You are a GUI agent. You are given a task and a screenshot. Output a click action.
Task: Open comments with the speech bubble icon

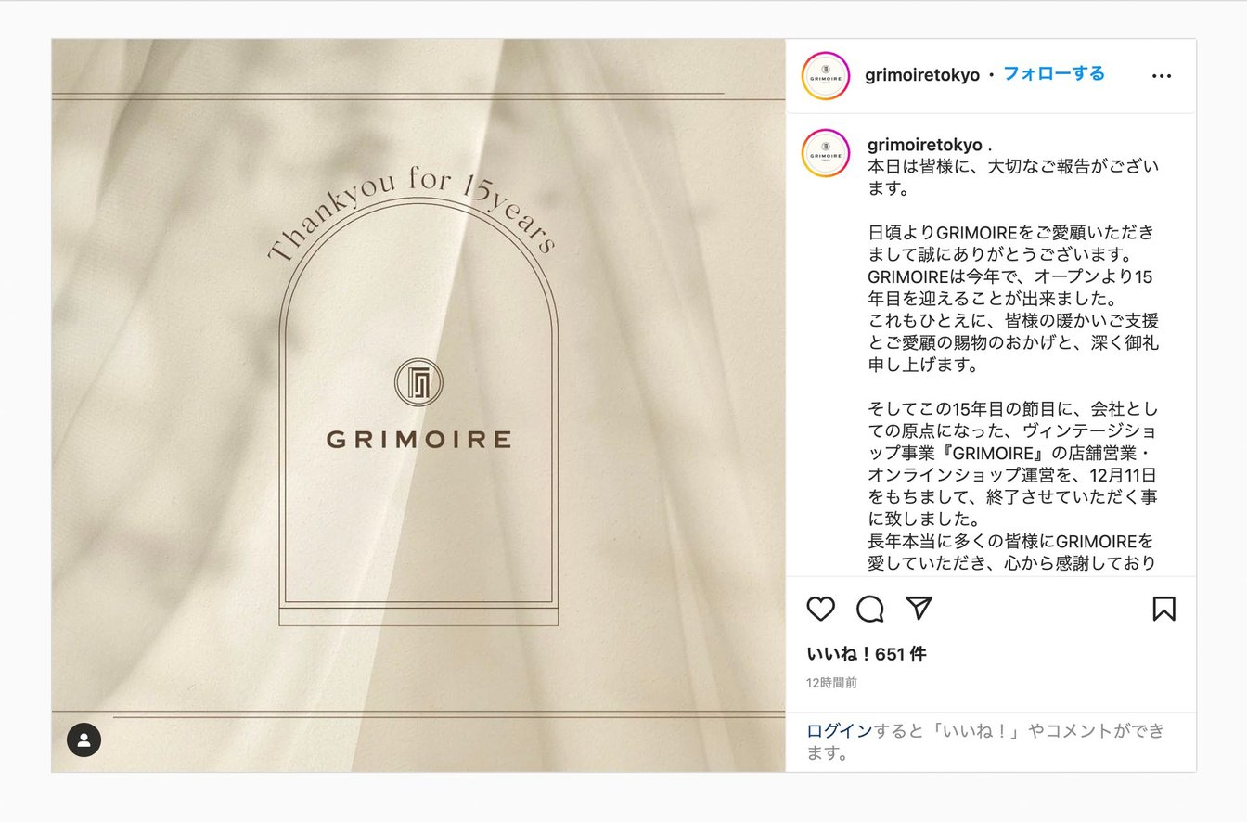[870, 609]
